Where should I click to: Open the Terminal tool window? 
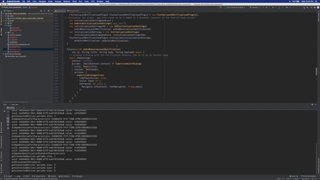coord(52,176)
